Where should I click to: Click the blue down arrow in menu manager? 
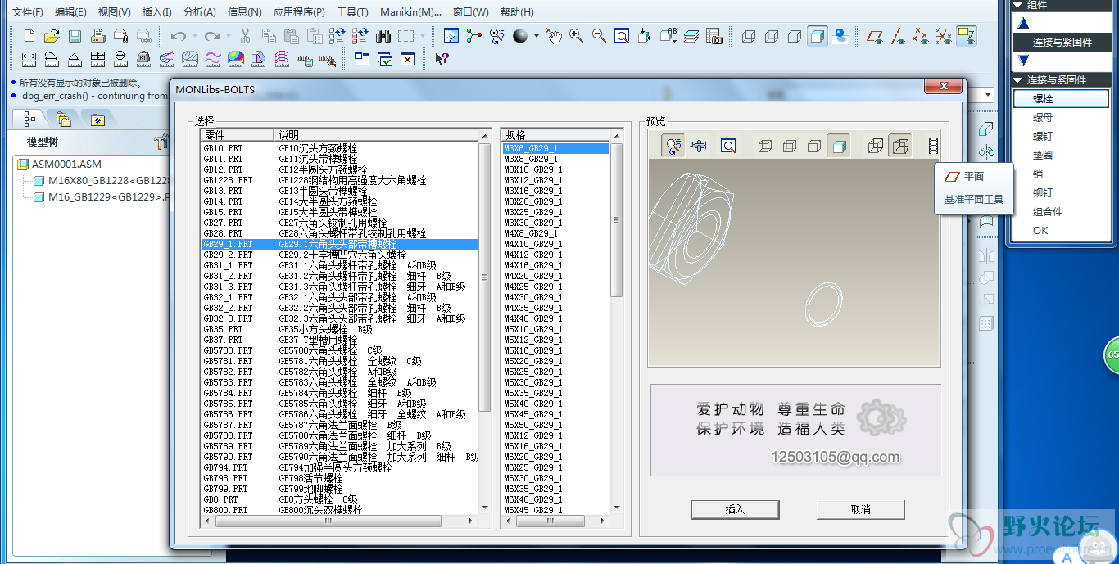1023,60
